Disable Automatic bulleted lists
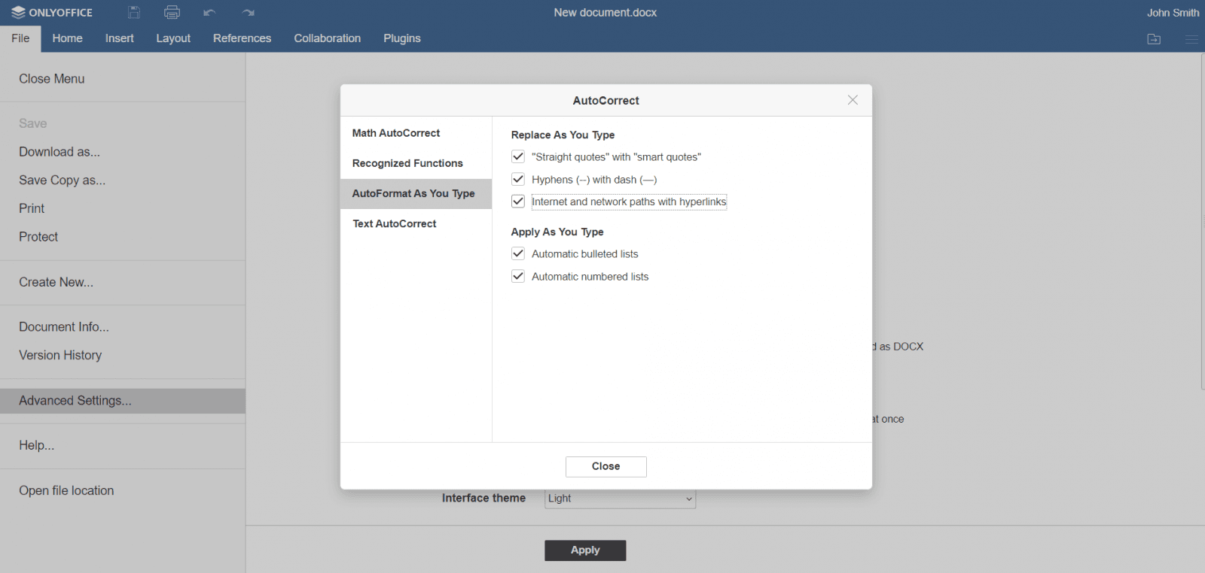The image size is (1205, 573). [x=518, y=253]
